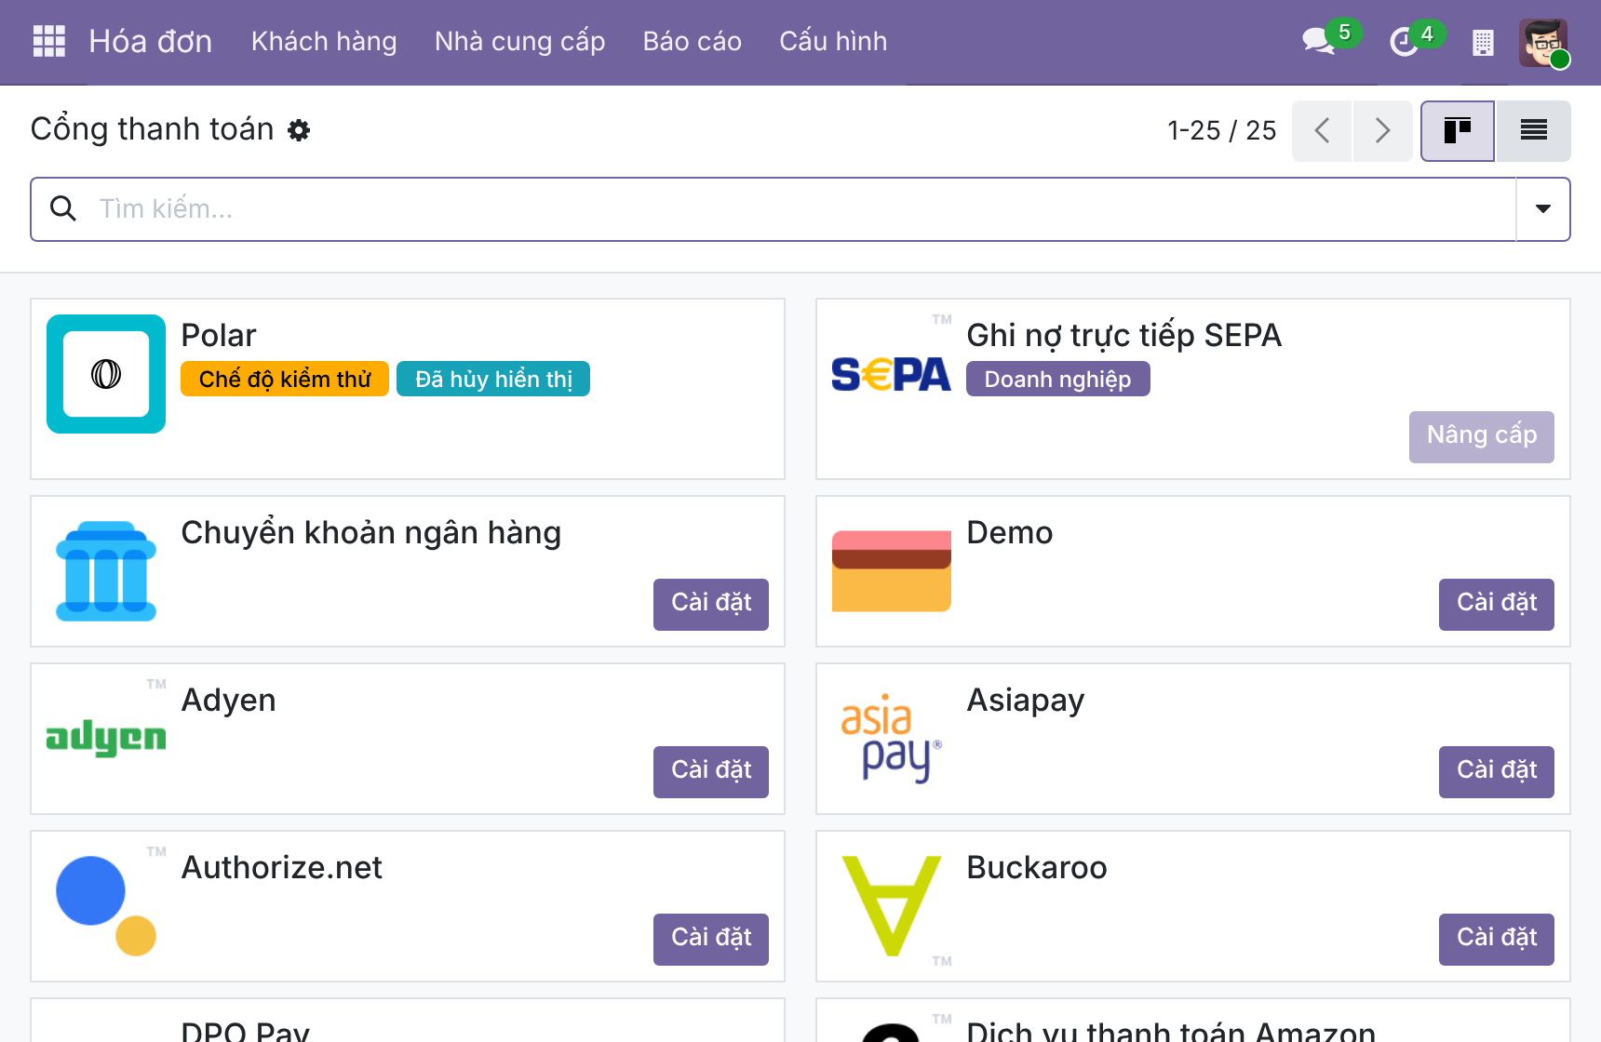This screenshot has width=1601, height=1042.
Task: Click Cài đặt on the Adyen card
Action: point(711,772)
